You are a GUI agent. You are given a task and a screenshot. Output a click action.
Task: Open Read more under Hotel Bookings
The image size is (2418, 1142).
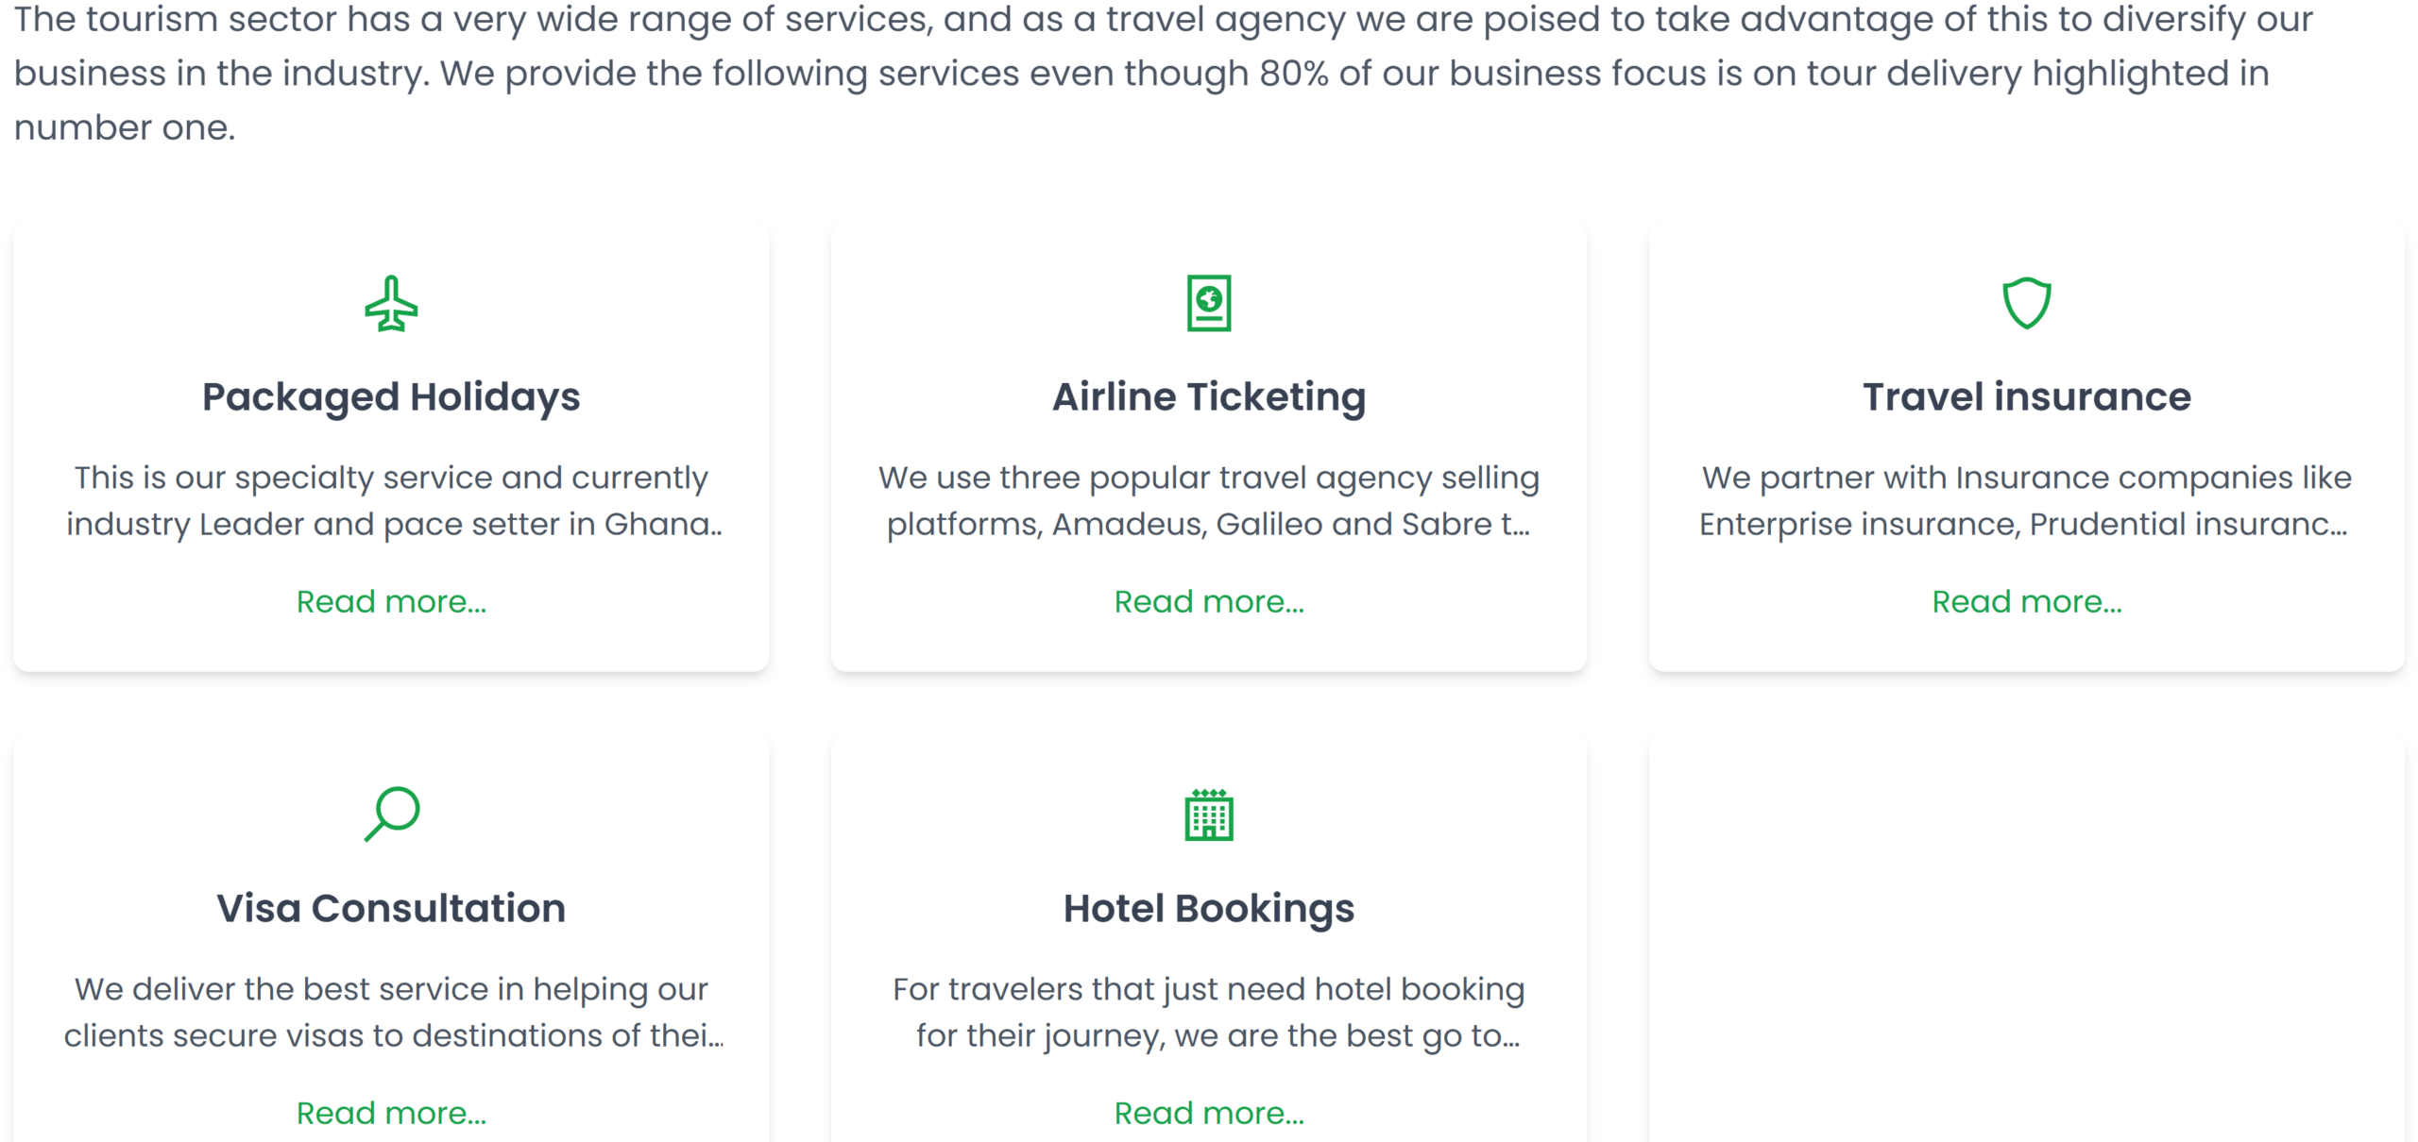(1209, 1114)
